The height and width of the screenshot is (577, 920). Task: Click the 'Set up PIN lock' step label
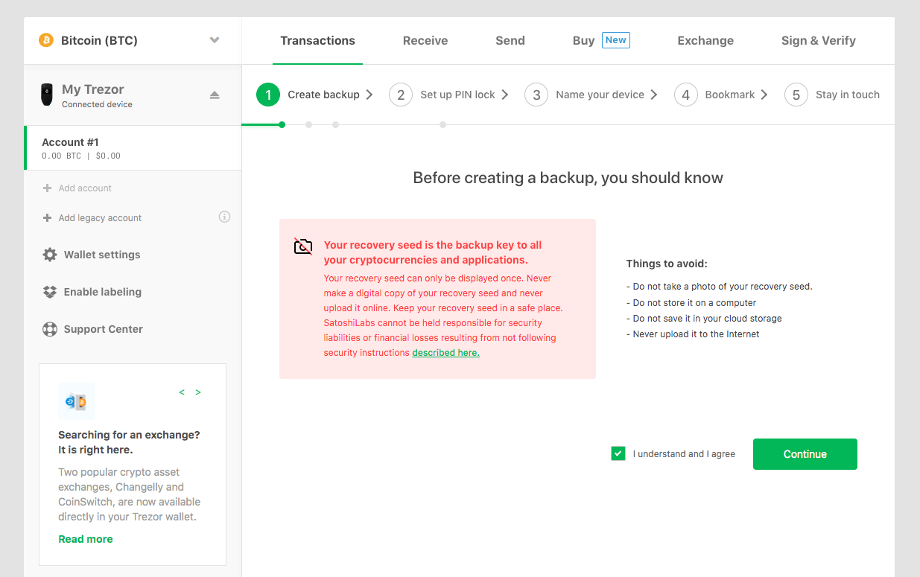coord(457,95)
